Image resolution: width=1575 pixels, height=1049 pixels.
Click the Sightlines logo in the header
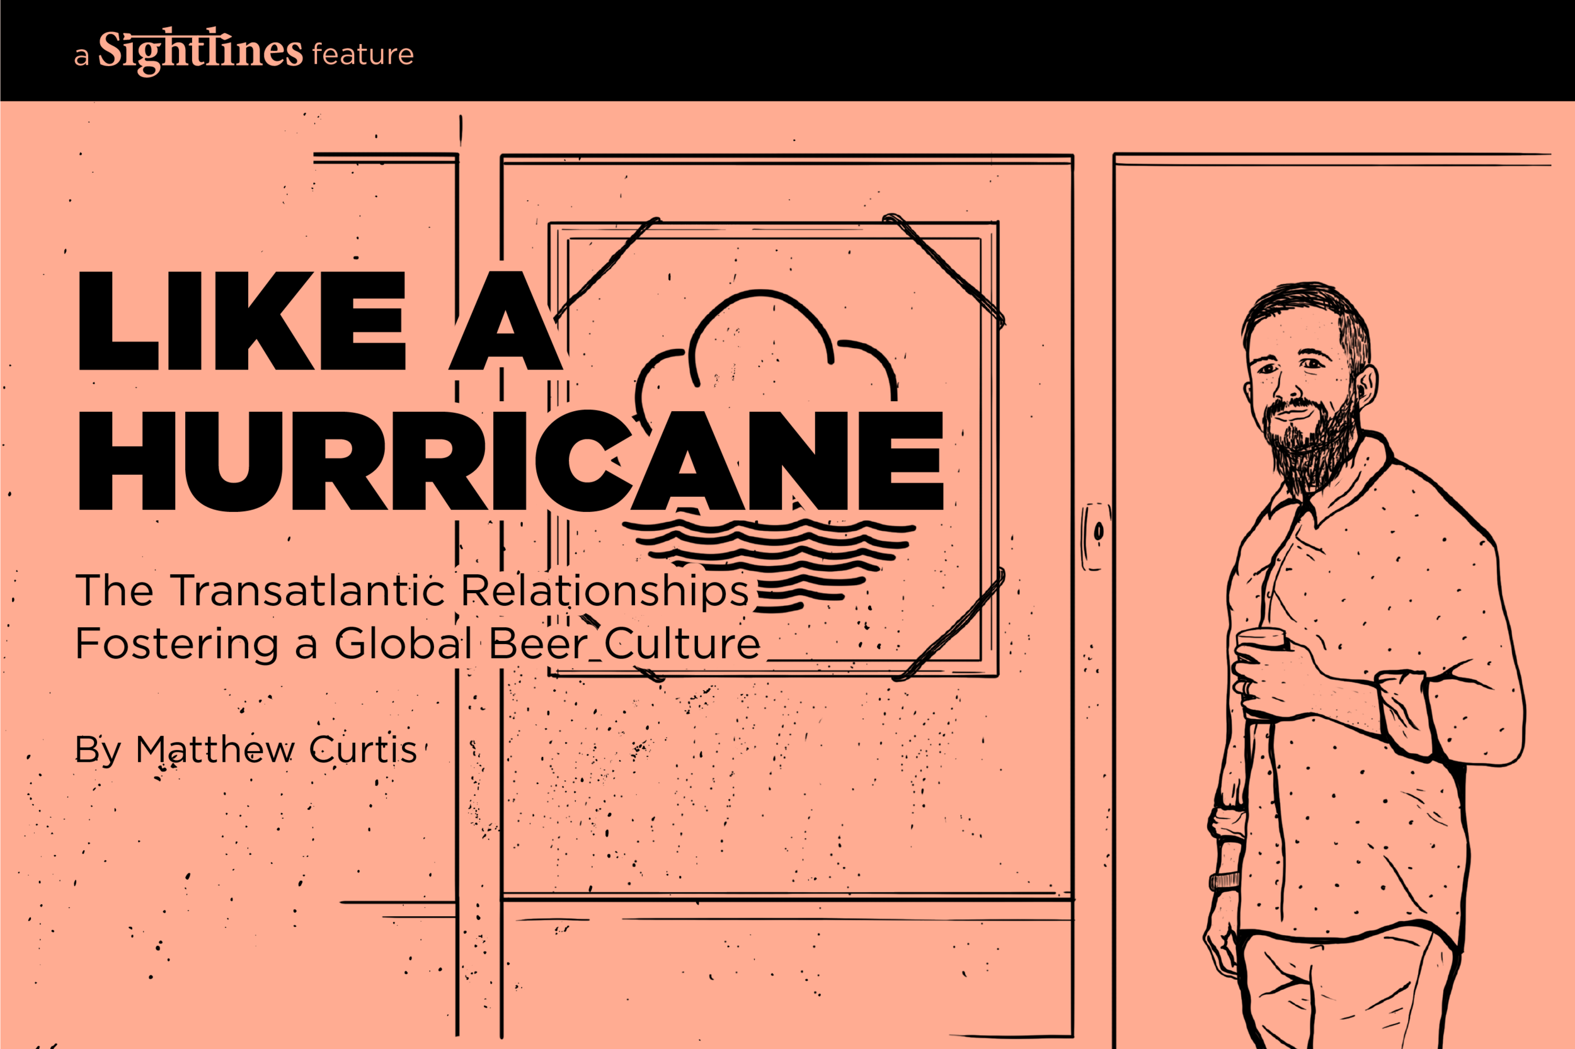(x=200, y=52)
